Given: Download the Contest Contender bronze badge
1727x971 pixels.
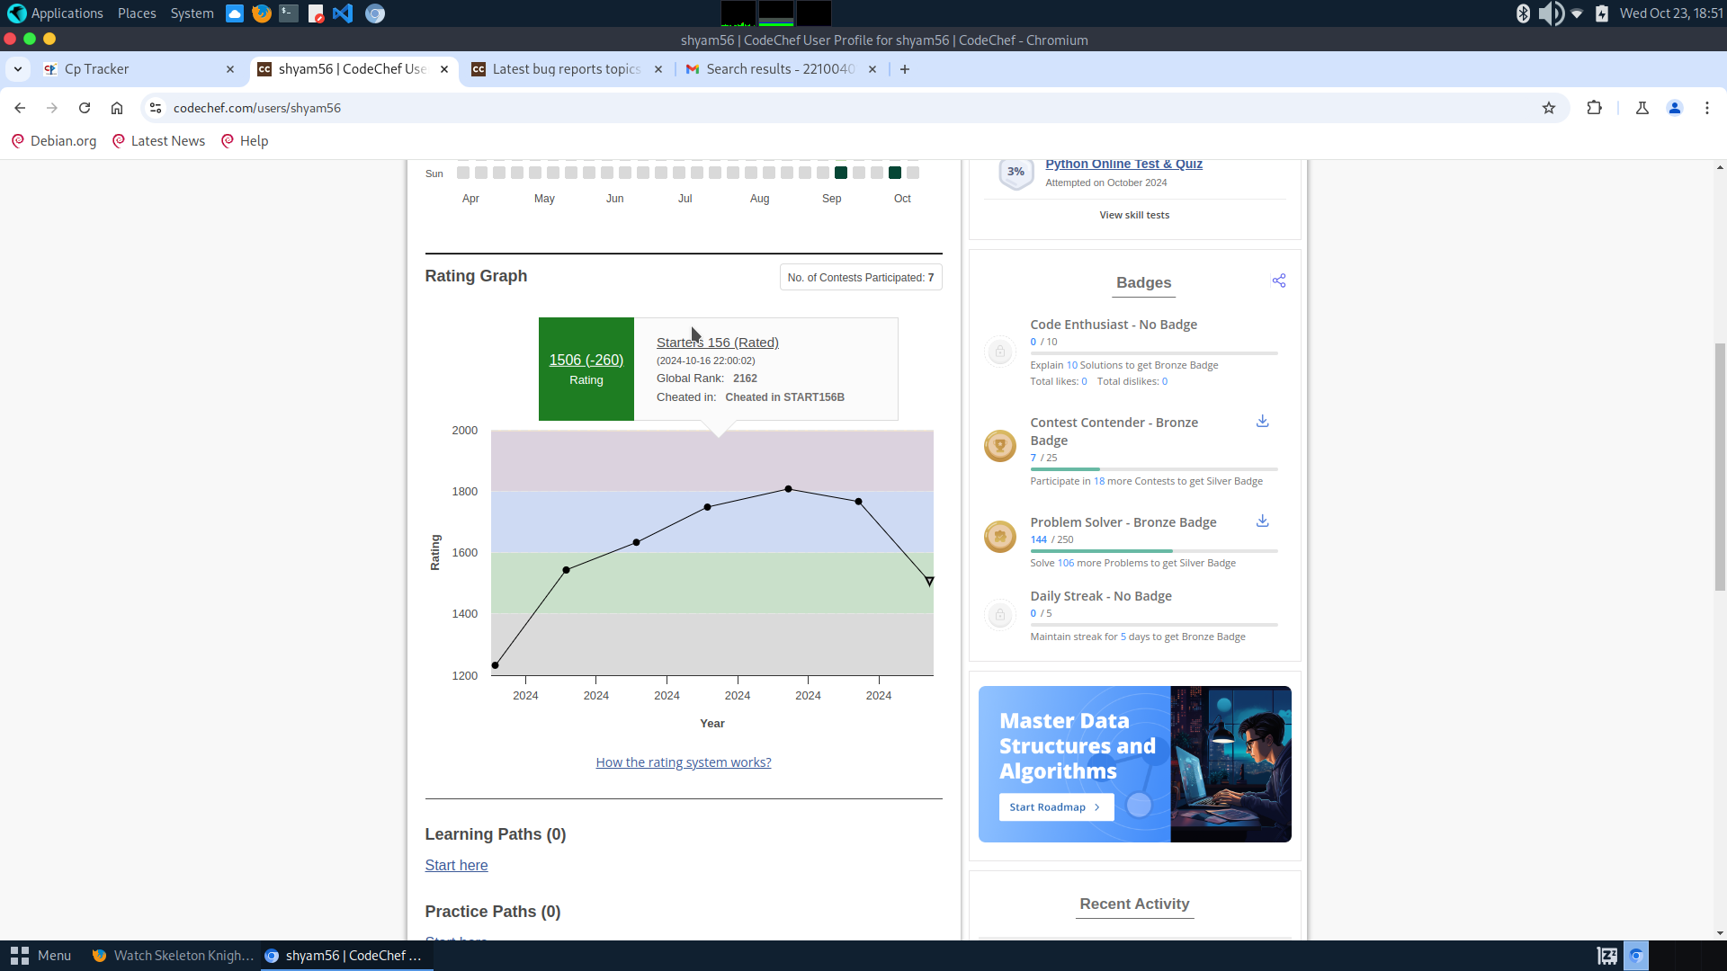Looking at the screenshot, I should point(1262,421).
